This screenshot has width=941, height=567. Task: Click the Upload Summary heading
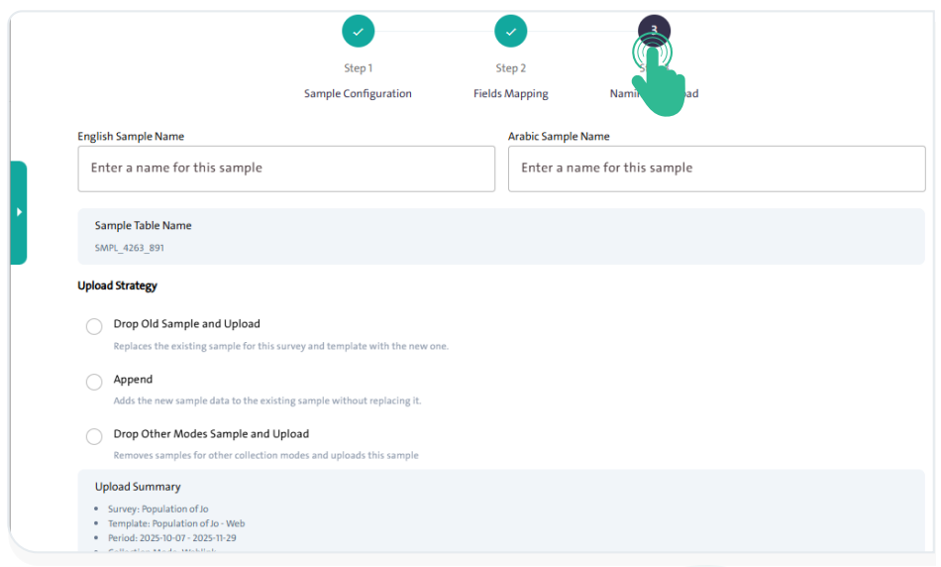tap(138, 487)
